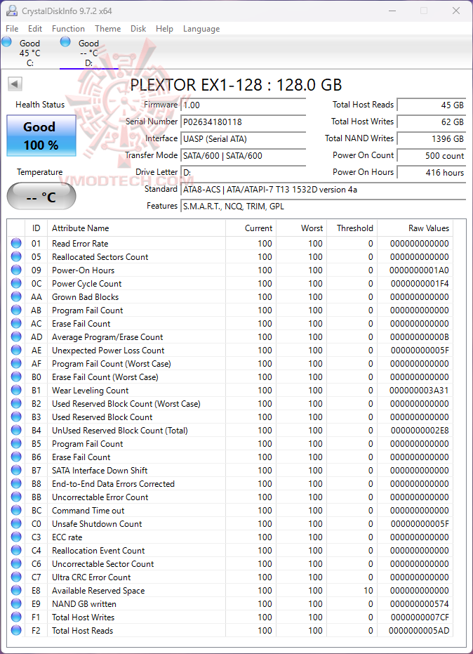The width and height of the screenshot is (473, 654).
Task: Click the Transfer Mode field
Action: click(244, 155)
